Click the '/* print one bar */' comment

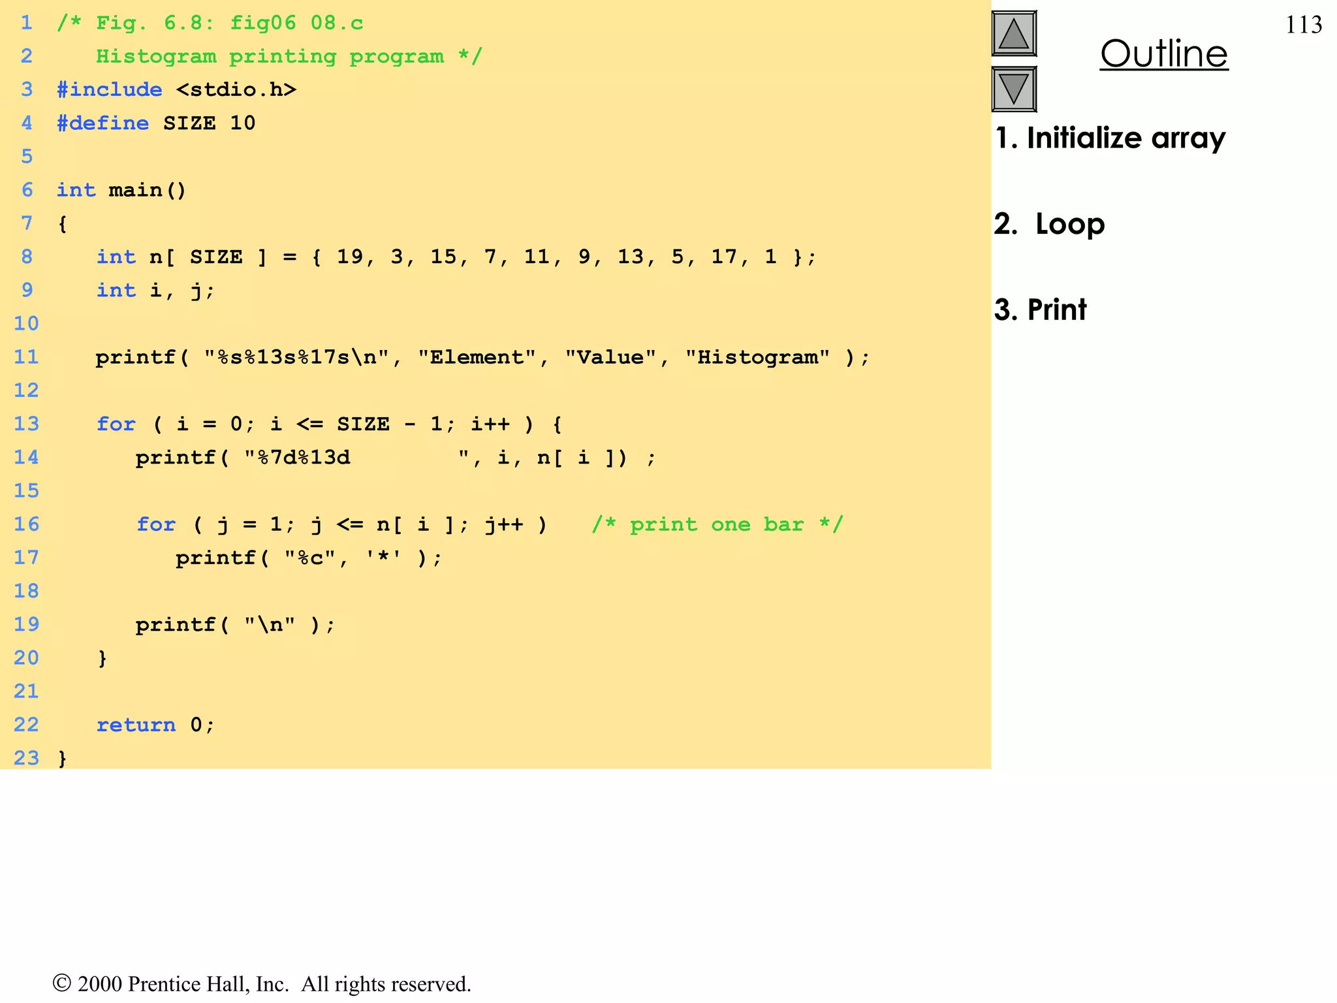click(x=717, y=524)
